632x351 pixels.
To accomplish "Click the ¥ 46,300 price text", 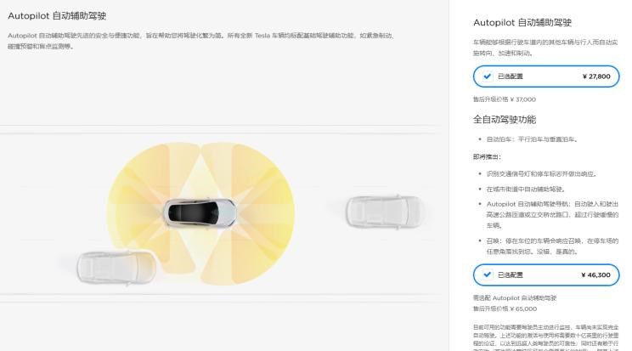I will coord(595,275).
